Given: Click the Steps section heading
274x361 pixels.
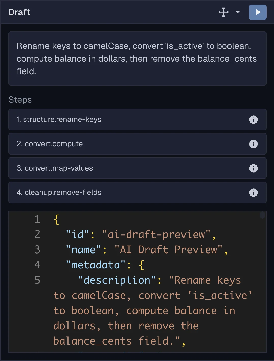Looking at the screenshot, I should 20,100.
